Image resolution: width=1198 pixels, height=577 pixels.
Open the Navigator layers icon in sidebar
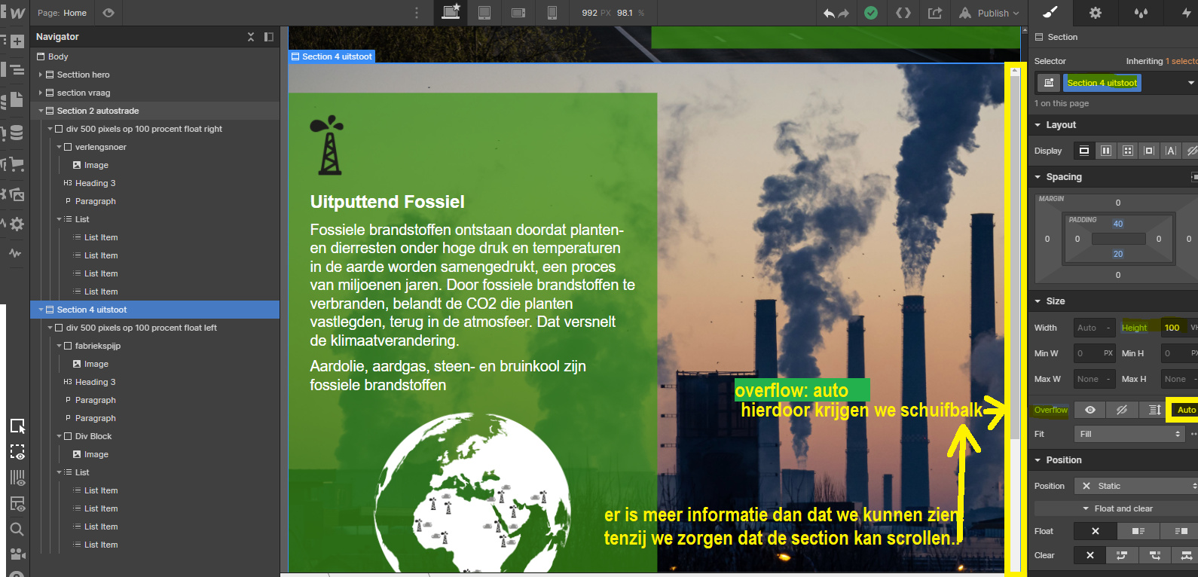click(17, 69)
